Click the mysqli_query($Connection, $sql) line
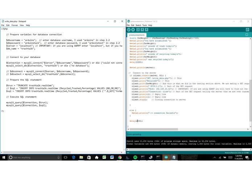 click(x=26, y=105)
